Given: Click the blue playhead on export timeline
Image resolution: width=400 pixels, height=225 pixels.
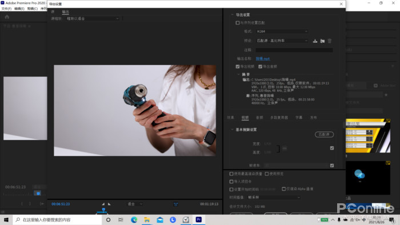Looking at the screenshot, I should click(x=103, y=210).
